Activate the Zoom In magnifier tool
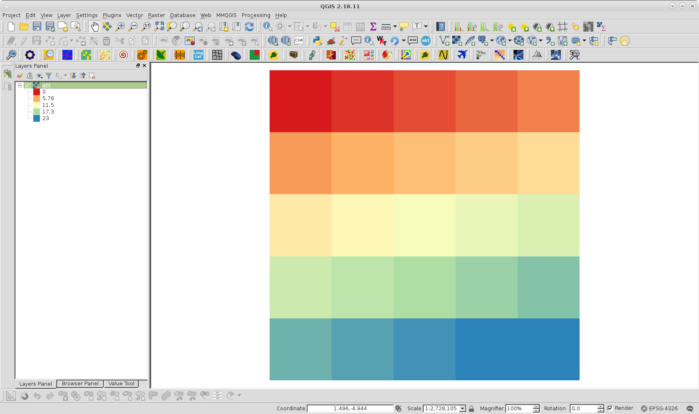The width and height of the screenshot is (699, 414). pyautogui.click(x=120, y=27)
